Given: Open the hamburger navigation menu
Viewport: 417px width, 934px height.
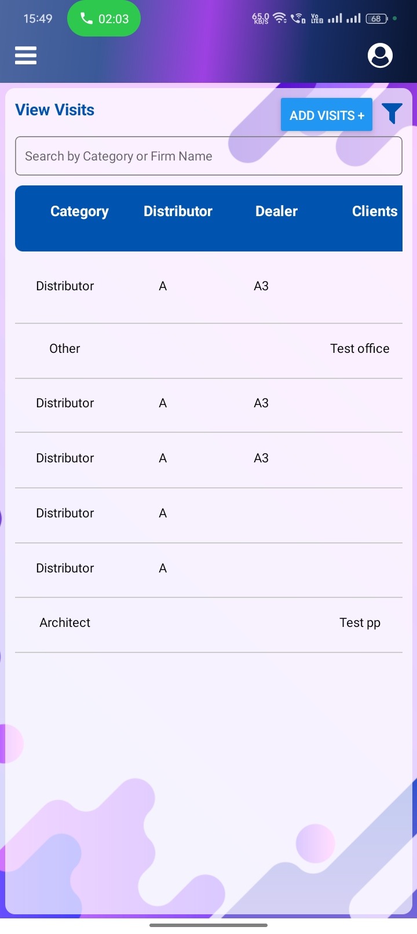Looking at the screenshot, I should pos(26,56).
